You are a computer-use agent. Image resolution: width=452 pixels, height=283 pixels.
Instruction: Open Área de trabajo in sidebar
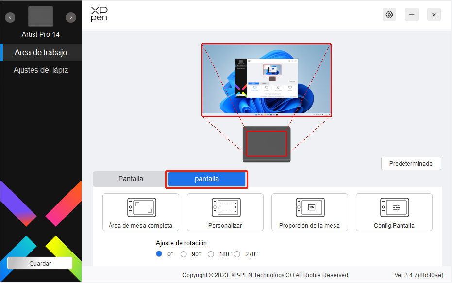41,52
